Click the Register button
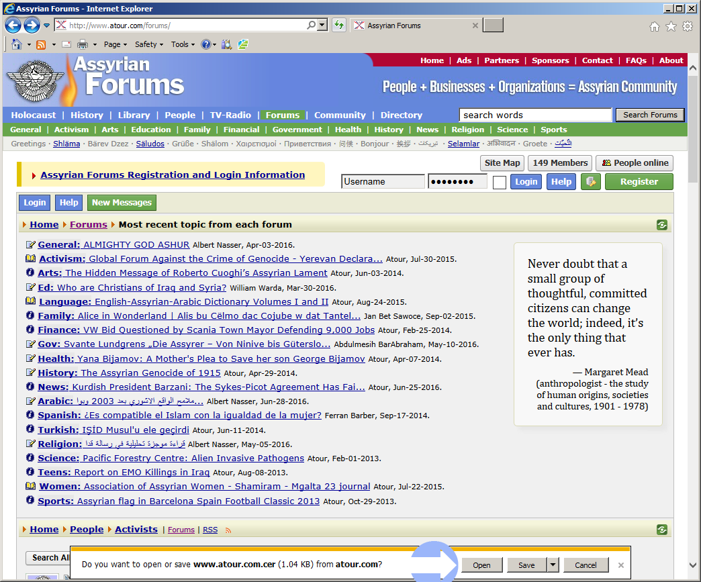Screen dimensions: 701x582 (x=639, y=182)
